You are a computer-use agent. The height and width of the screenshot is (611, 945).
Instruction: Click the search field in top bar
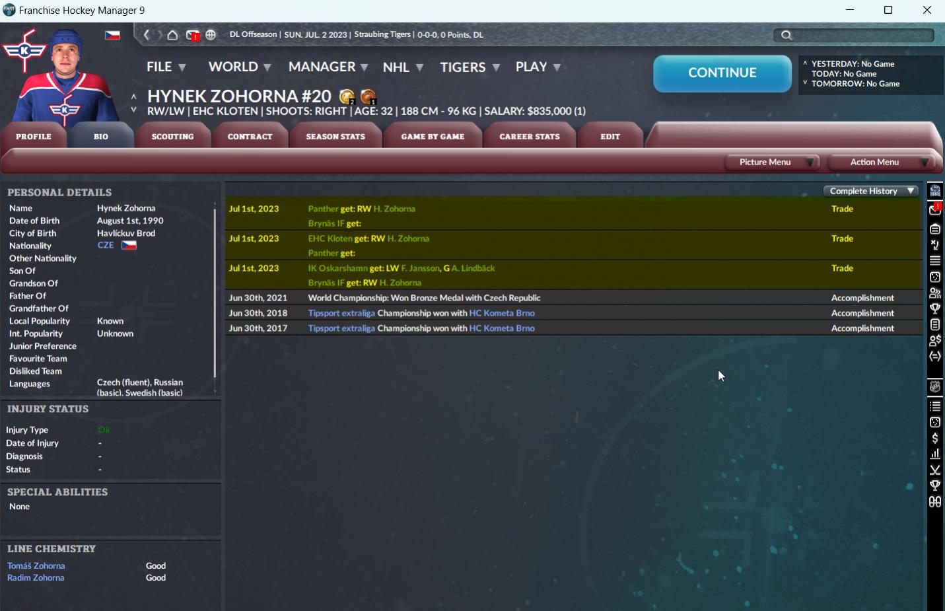[855, 35]
